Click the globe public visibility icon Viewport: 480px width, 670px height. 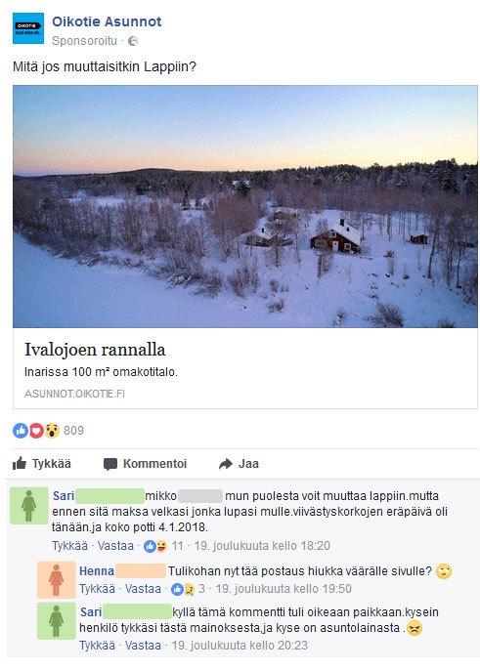tap(133, 41)
